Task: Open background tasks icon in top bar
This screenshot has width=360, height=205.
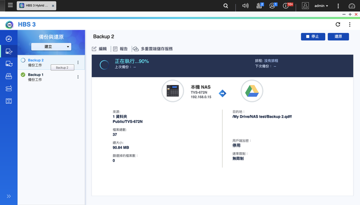Action: pyautogui.click(x=260, y=6)
